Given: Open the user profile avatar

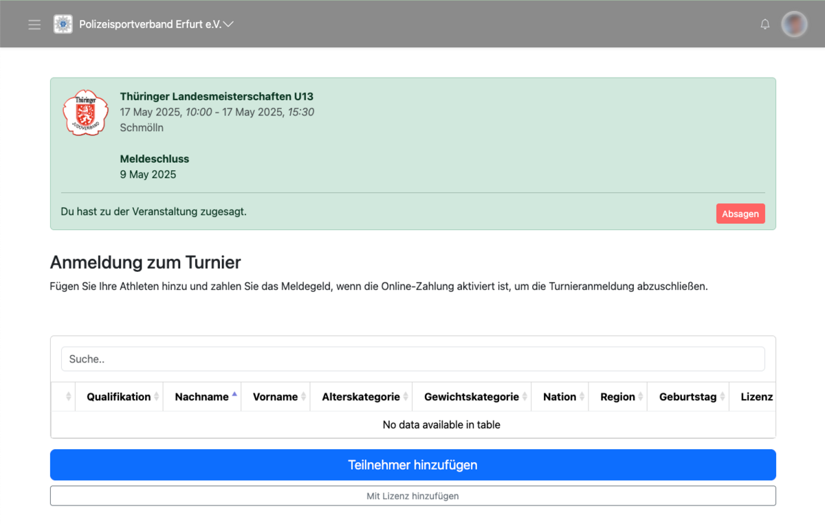Looking at the screenshot, I should tap(794, 25).
